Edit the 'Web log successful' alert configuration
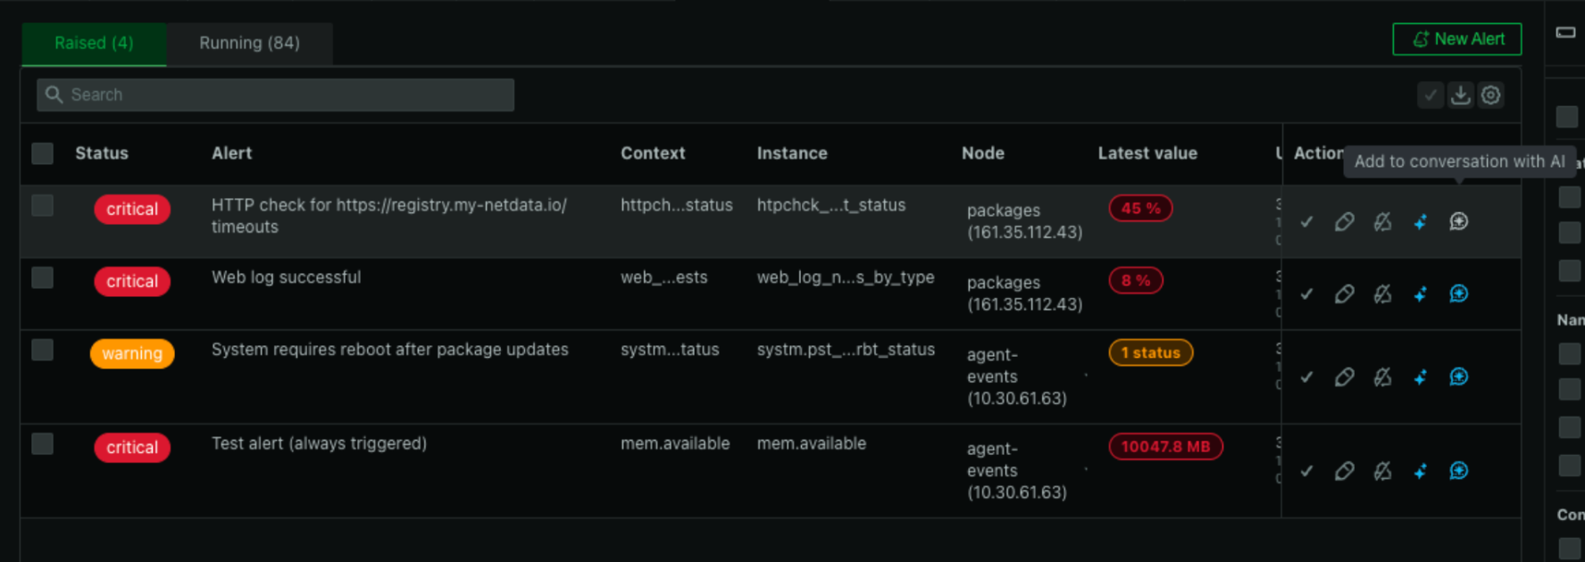Image resolution: width=1585 pixels, height=562 pixels. tap(1345, 293)
